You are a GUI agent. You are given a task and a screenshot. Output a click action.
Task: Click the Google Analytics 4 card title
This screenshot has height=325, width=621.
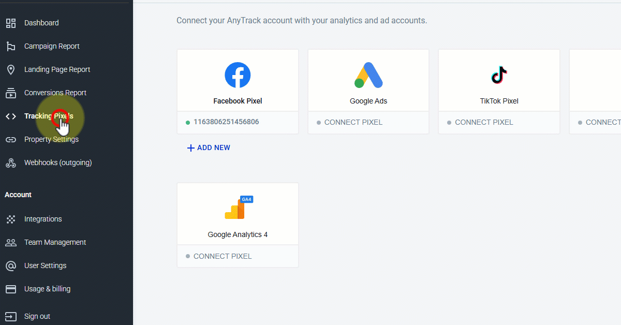[x=238, y=234]
